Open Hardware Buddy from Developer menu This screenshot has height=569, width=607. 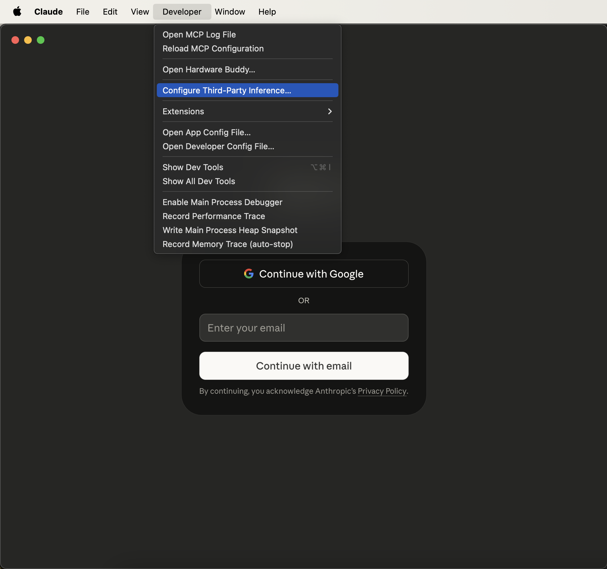coord(209,69)
